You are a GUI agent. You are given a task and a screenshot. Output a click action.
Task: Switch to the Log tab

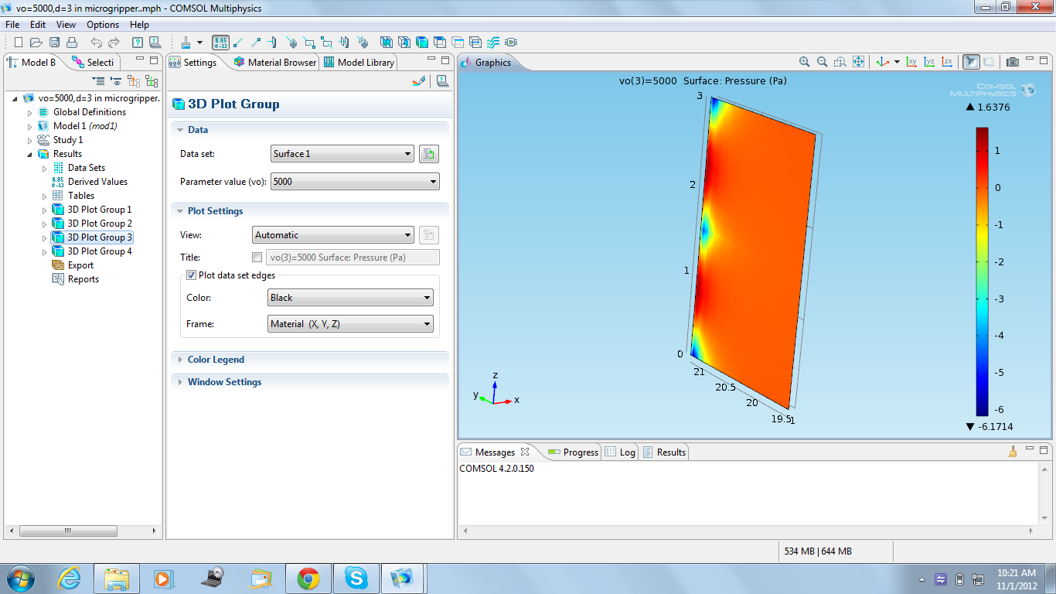pyautogui.click(x=620, y=452)
